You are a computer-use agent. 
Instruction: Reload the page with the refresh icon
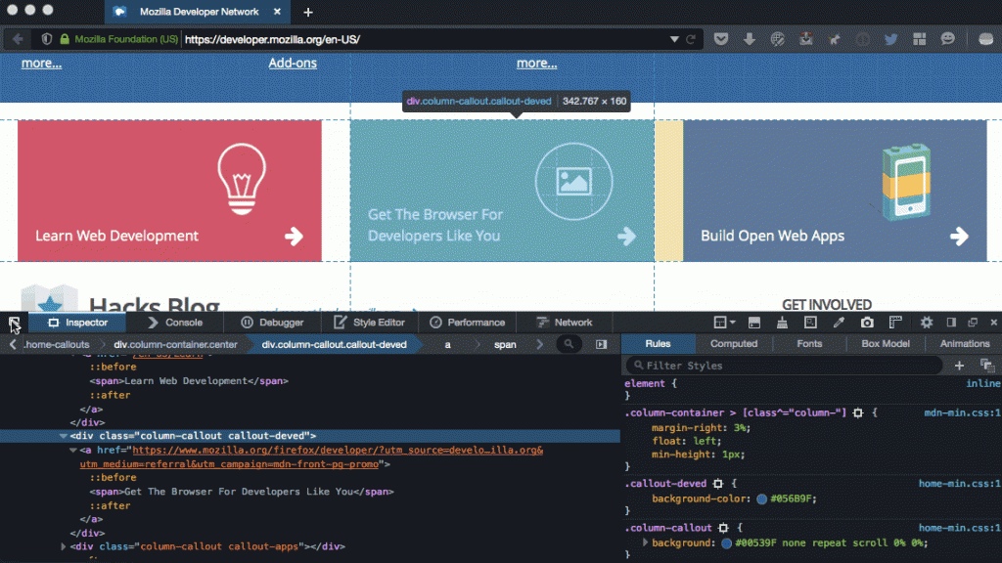[x=691, y=39]
